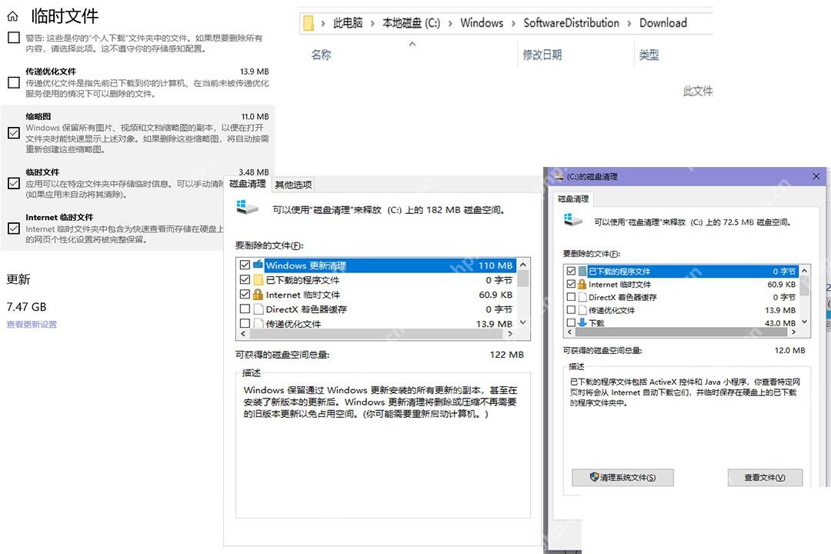The height and width of the screenshot is (554, 831).
Task: Click down arrow of right dialog list scrollbar
Action: coord(805,322)
